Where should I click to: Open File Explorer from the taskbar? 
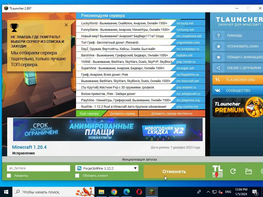coord(101,192)
